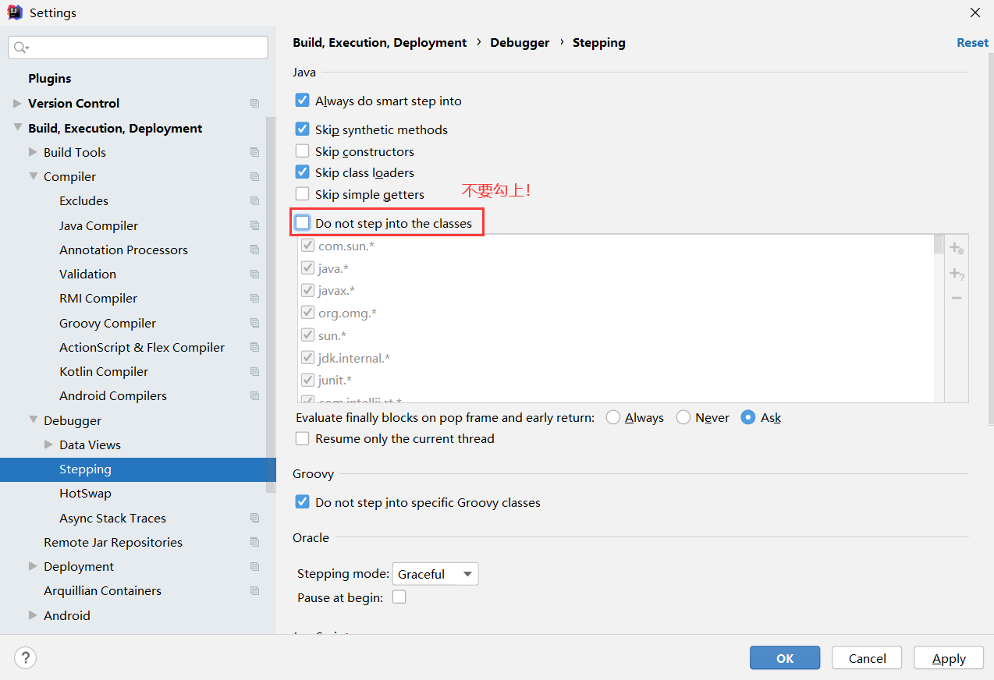
Task: Click the settings search input field
Action: 144,48
